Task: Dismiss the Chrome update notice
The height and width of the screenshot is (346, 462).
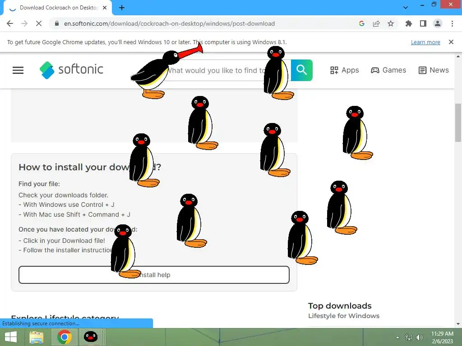Action: click(x=451, y=42)
